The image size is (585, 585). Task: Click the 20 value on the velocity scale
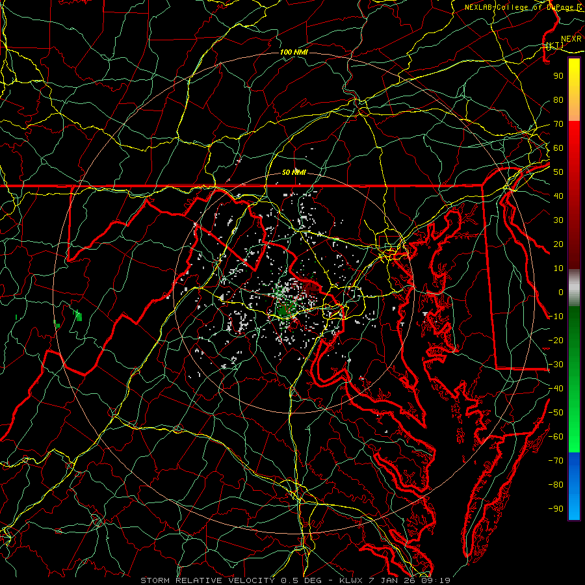point(558,244)
